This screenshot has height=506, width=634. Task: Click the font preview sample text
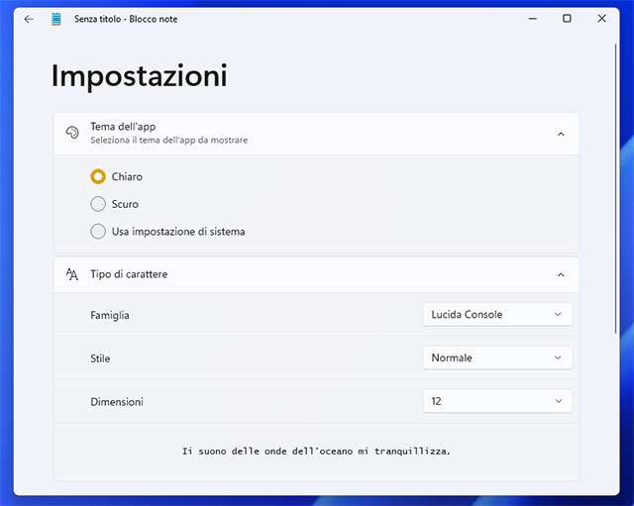coord(316,452)
